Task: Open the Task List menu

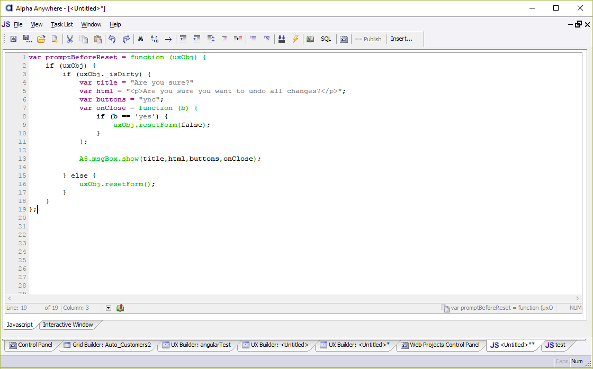Action: 61,24
